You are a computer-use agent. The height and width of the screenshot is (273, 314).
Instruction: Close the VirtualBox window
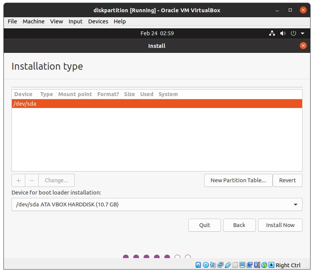tap(303, 10)
